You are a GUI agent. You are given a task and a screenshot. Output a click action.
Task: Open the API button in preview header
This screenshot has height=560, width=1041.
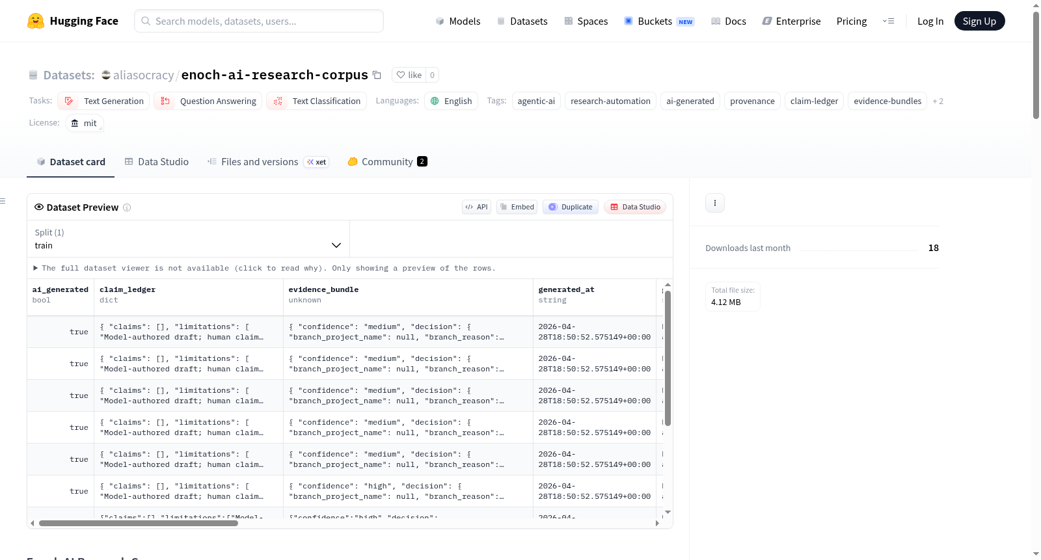[476, 207]
